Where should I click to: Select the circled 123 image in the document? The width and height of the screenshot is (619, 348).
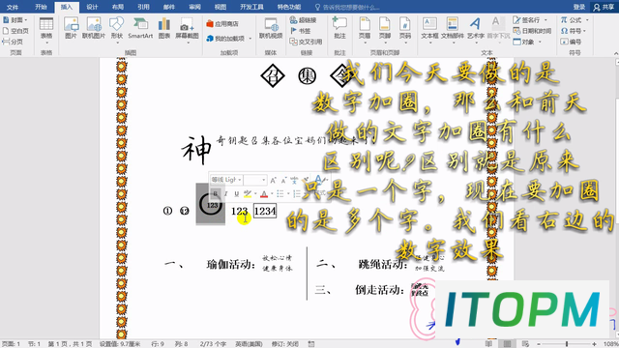(x=211, y=204)
